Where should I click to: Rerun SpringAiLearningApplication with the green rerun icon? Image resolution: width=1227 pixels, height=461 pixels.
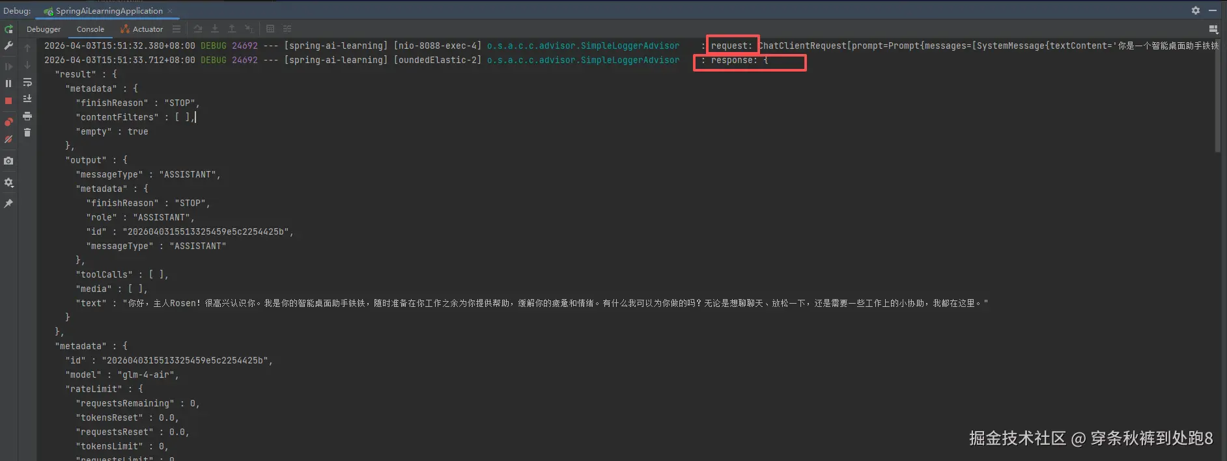(x=8, y=29)
